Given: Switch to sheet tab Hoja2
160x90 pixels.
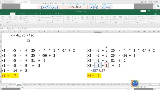Looking at the screenshot, I should click(52, 85).
